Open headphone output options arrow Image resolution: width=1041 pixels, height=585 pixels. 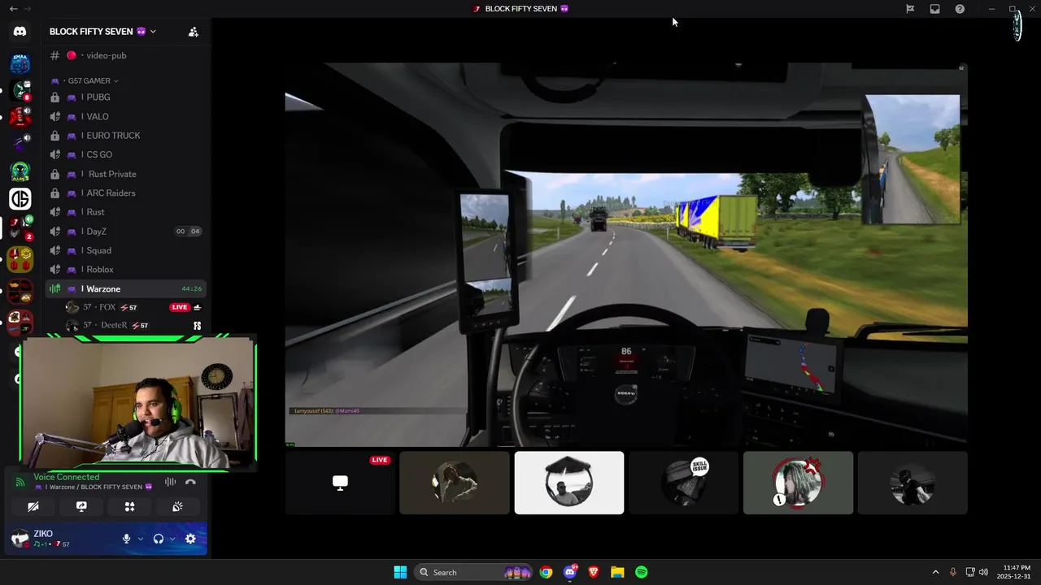(x=172, y=539)
